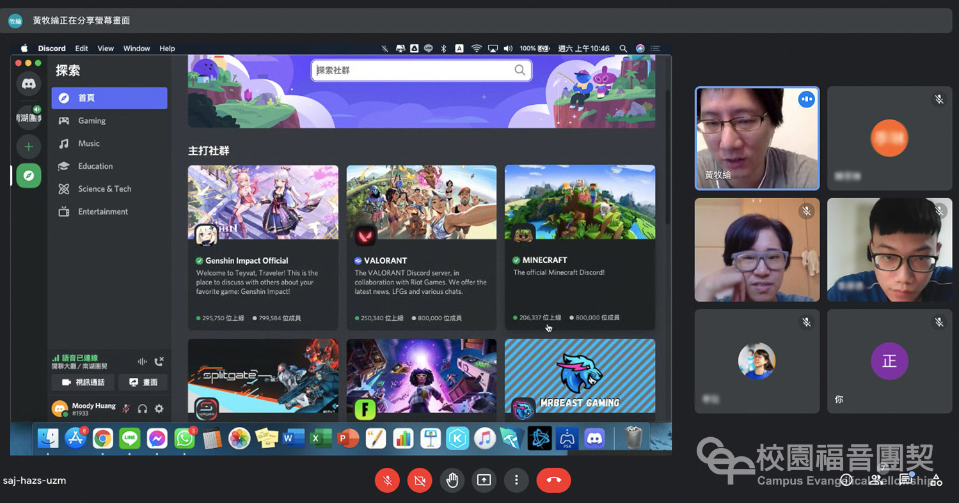Open Battle.net in the Dock
This screenshot has width=959, height=503.
click(539, 438)
